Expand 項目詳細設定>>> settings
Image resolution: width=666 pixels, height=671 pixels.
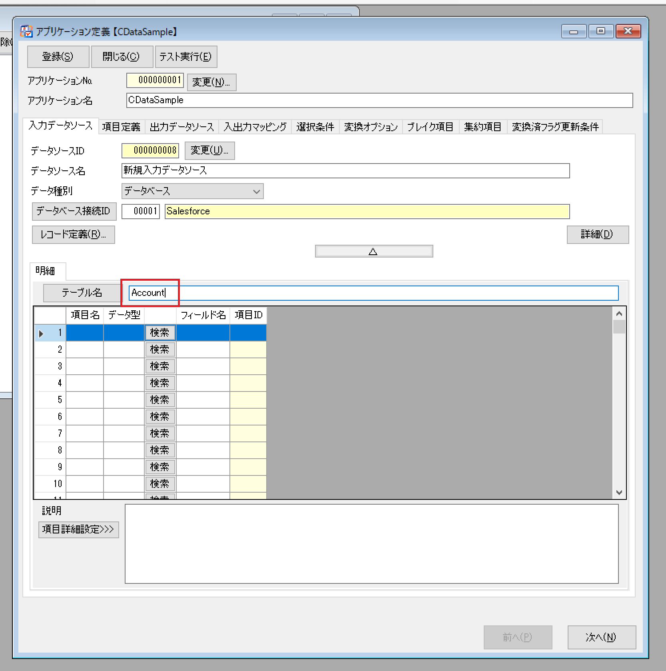78,529
